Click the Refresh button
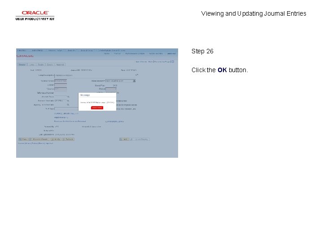 coord(68,139)
